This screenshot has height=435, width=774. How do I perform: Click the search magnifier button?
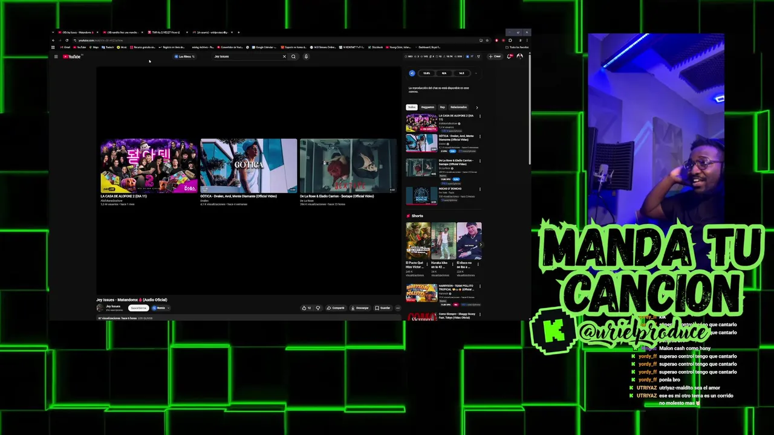[293, 57]
